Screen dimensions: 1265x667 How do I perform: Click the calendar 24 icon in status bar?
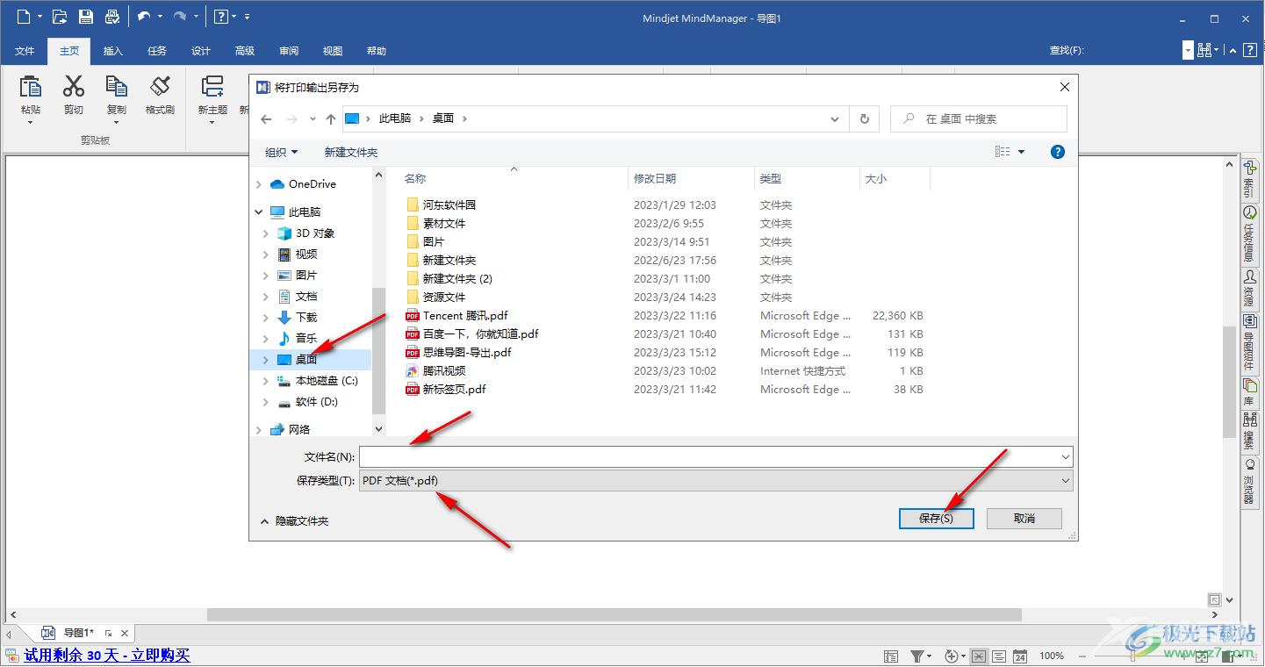[x=1020, y=656]
